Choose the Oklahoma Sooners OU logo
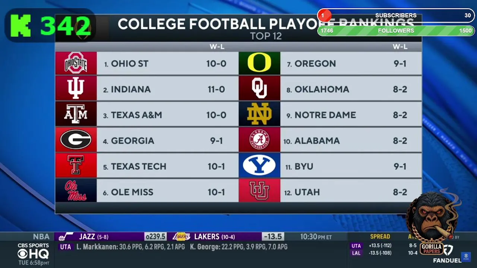Screen dimensions: 477x268 259,89
